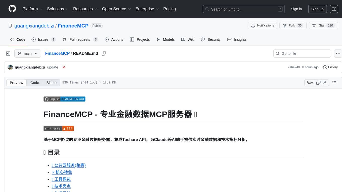Open the README outline list

(x=334, y=83)
